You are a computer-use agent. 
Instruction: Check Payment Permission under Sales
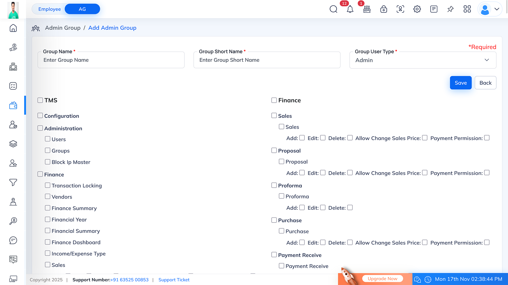click(487, 138)
